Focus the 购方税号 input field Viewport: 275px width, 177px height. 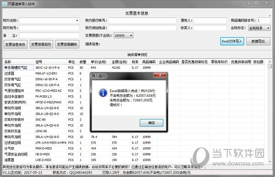point(49,28)
